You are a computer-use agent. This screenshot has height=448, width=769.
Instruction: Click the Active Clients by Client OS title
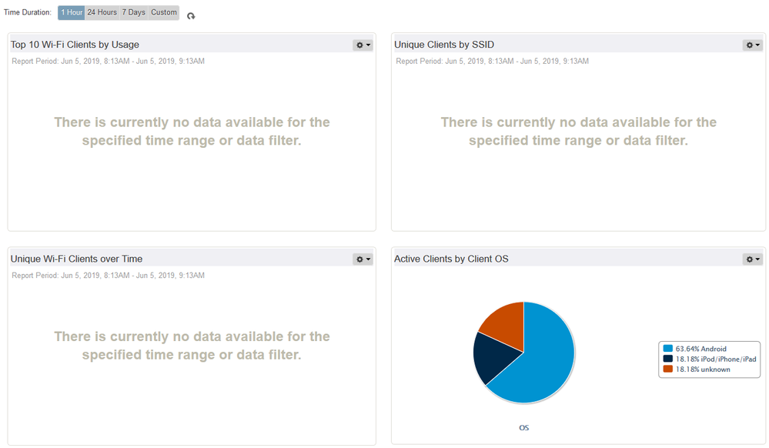point(451,259)
